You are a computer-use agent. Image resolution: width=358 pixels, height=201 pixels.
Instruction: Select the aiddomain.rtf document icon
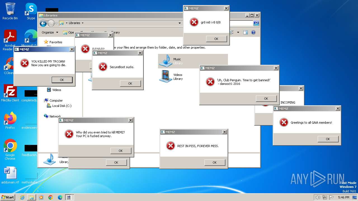tap(10, 175)
